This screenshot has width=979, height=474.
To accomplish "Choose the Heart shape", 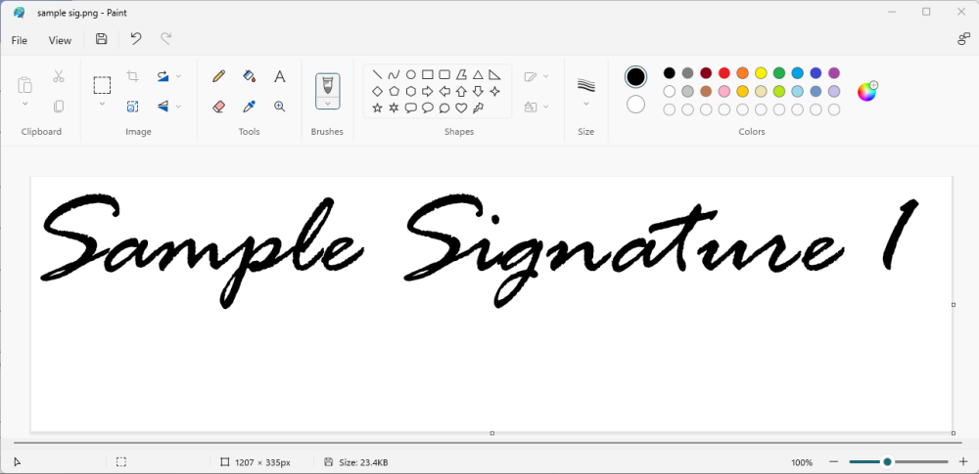I will [461, 108].
